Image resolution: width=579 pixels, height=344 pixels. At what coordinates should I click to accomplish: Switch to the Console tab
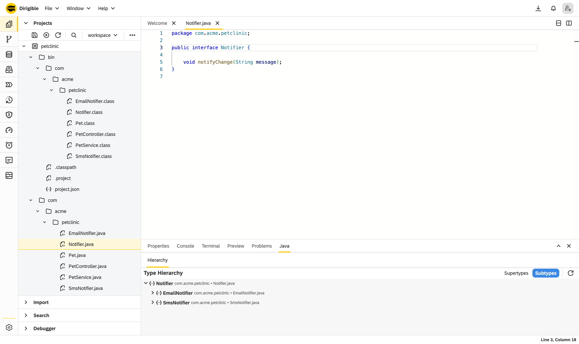click(x=185, y=246)
